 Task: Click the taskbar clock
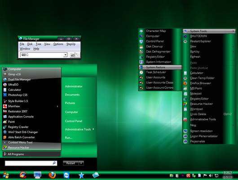228,175
